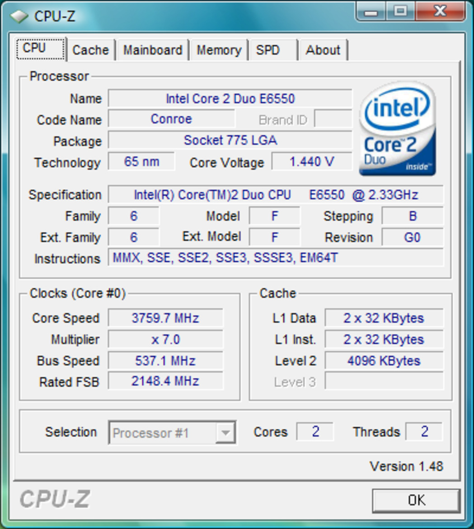The height and width of the screenshot is (529, 474).
Task: Click the Specification field text
Action: tap(276, 195)
